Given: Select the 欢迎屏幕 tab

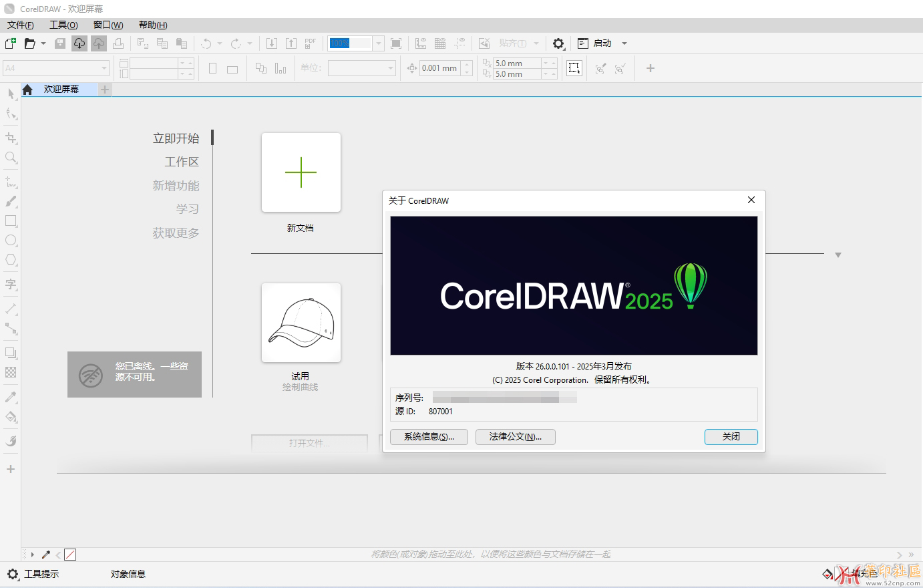Looking at the screenshot, I should click(x=61, y=89).
